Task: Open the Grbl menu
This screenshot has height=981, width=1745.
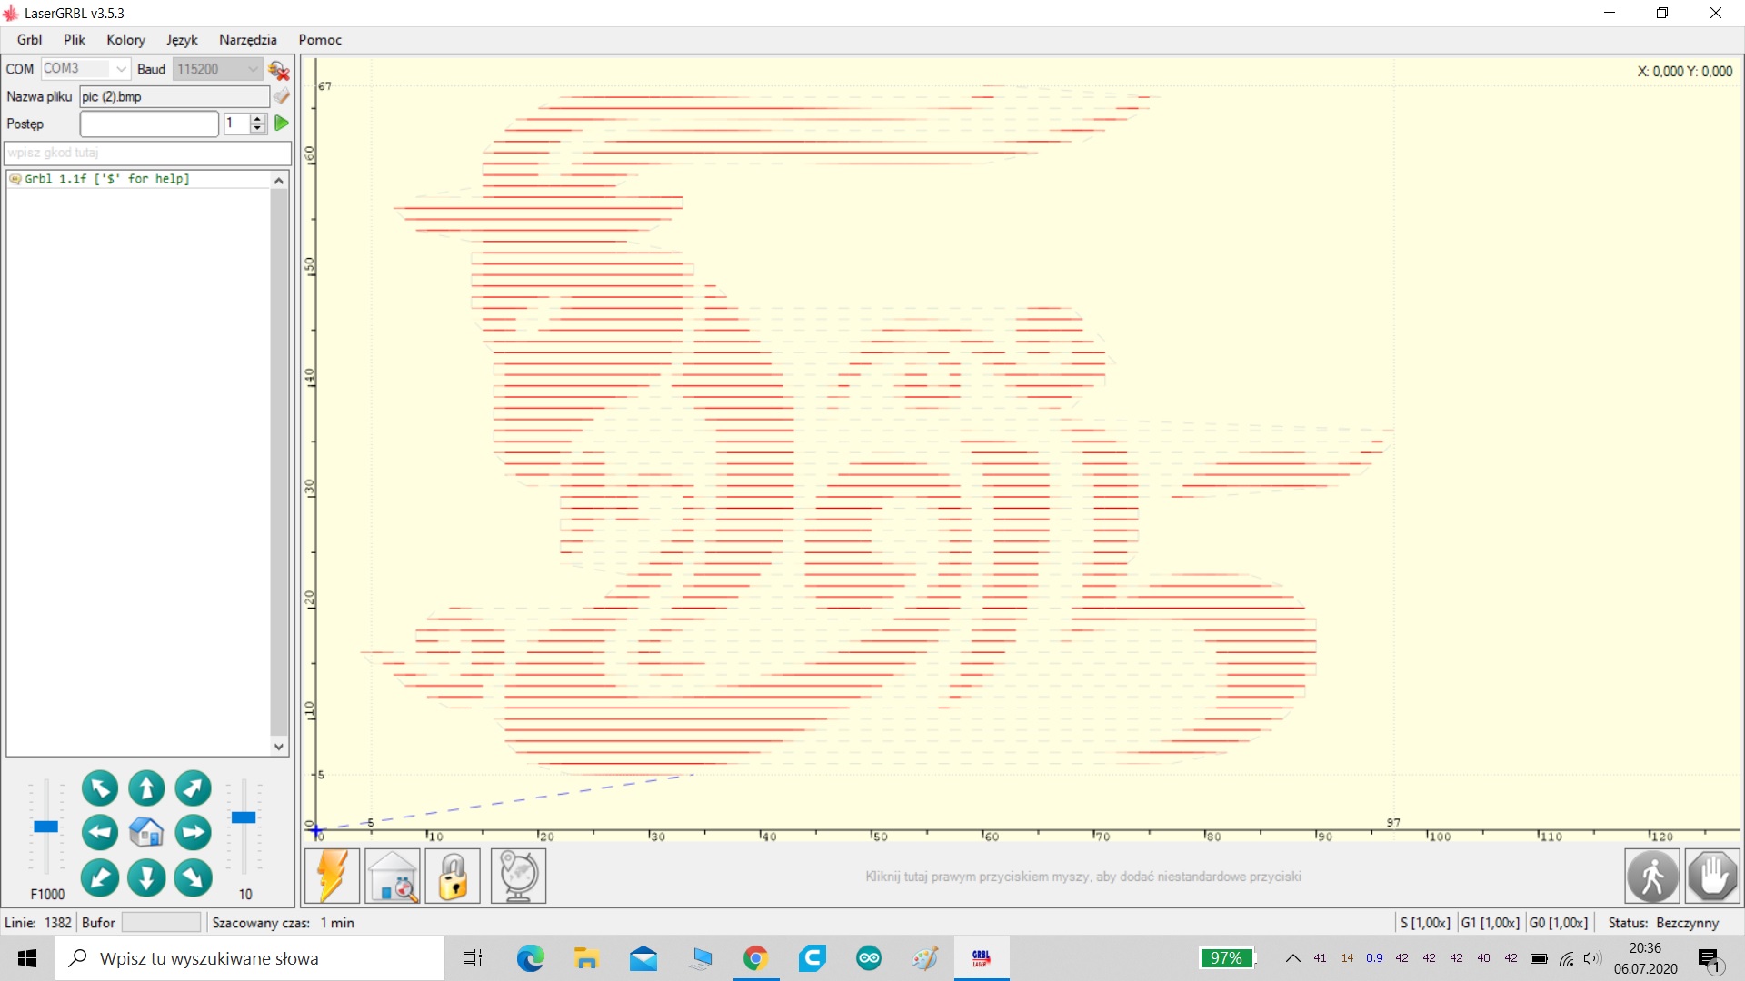Action: 29,40
